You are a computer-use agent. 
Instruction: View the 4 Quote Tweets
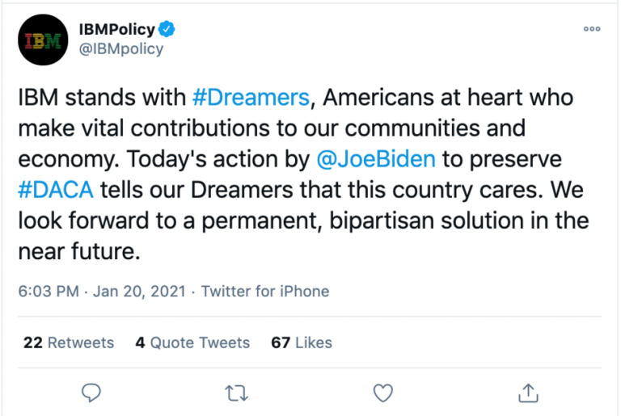pos(192,342)
